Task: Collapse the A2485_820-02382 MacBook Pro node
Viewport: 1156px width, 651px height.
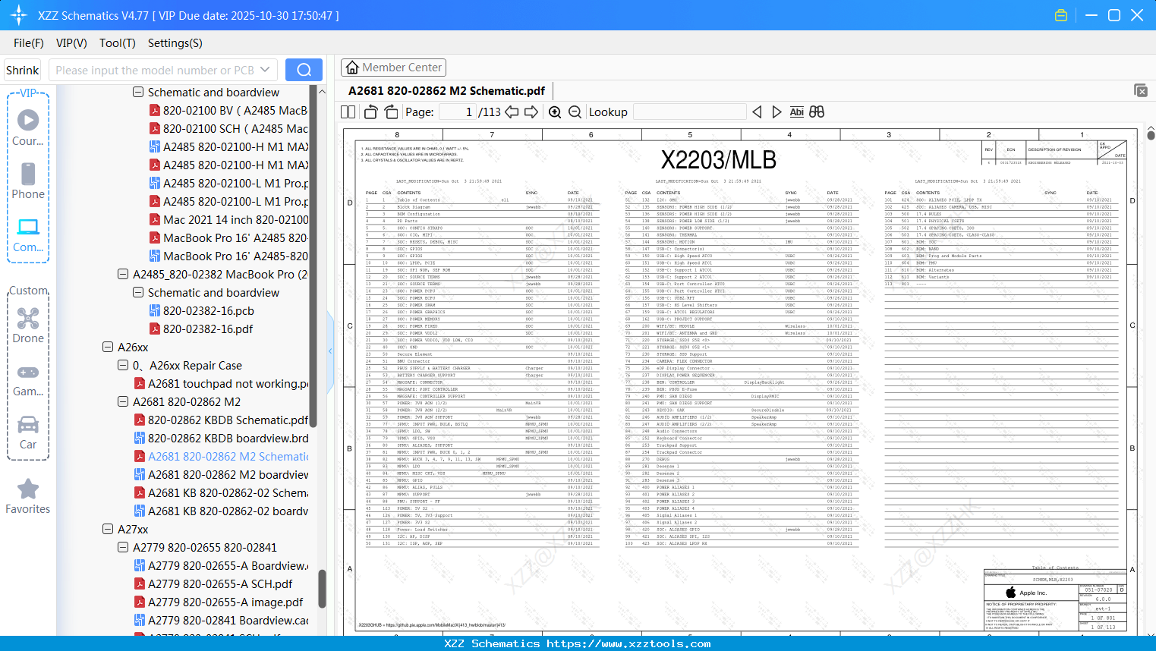Action: pyautogui.click(x=123, y=274)
